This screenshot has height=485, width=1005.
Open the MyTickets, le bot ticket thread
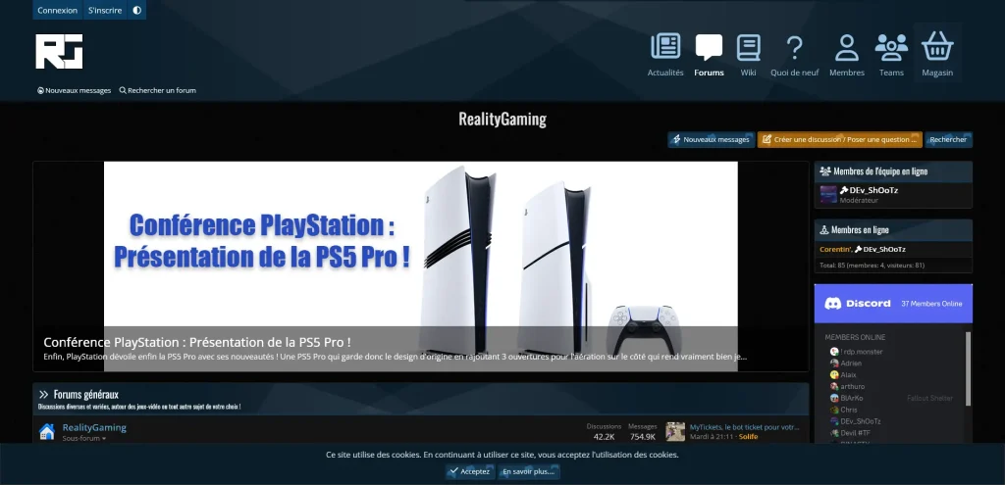[745, 427]
